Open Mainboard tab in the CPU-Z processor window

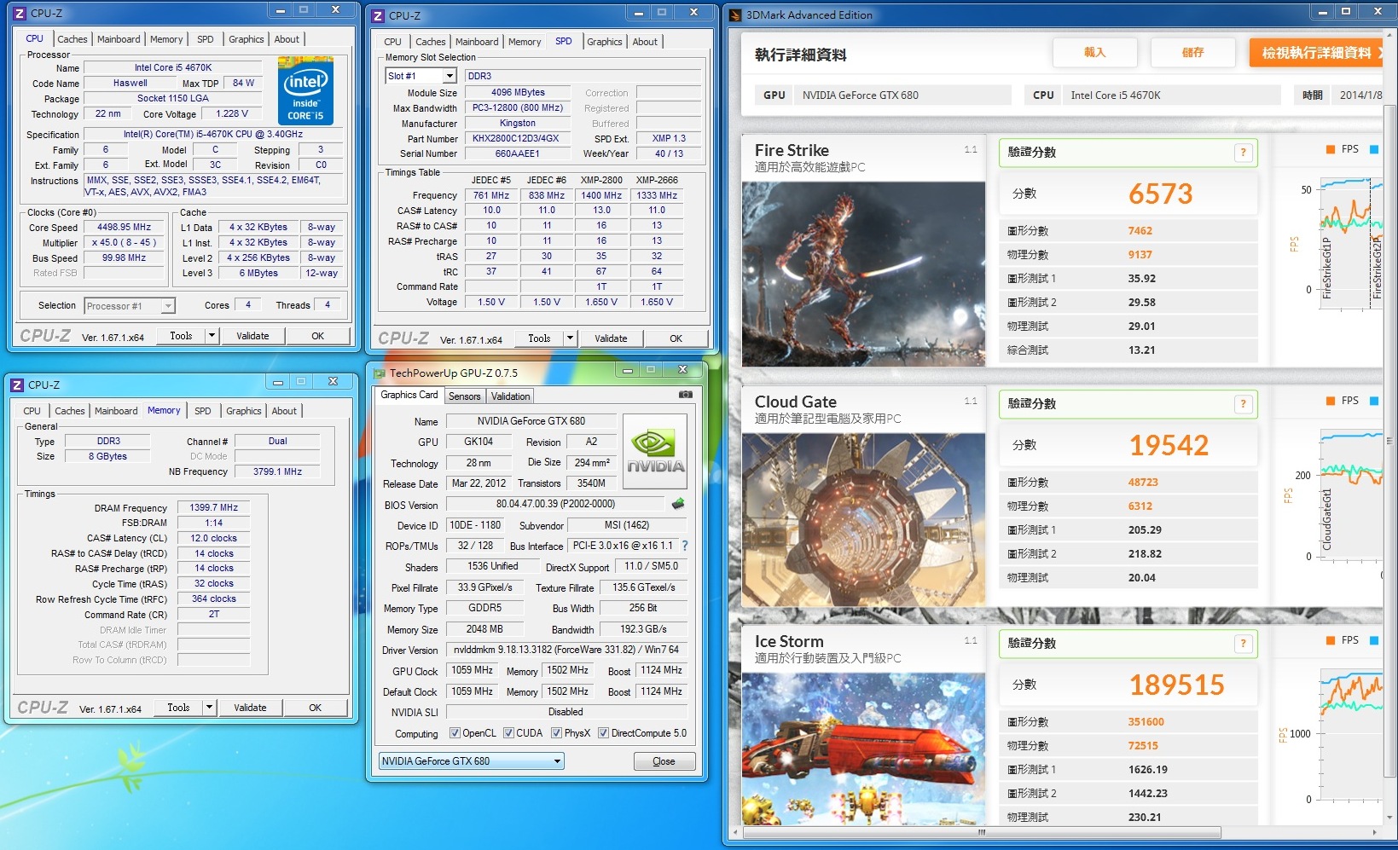tap(119, 39)
